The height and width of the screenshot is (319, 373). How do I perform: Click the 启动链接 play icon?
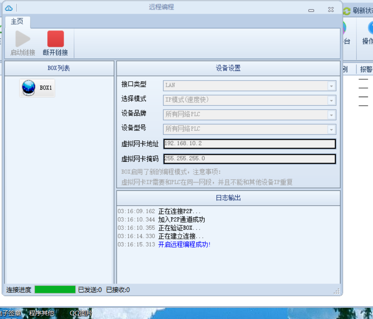[23, 39]
